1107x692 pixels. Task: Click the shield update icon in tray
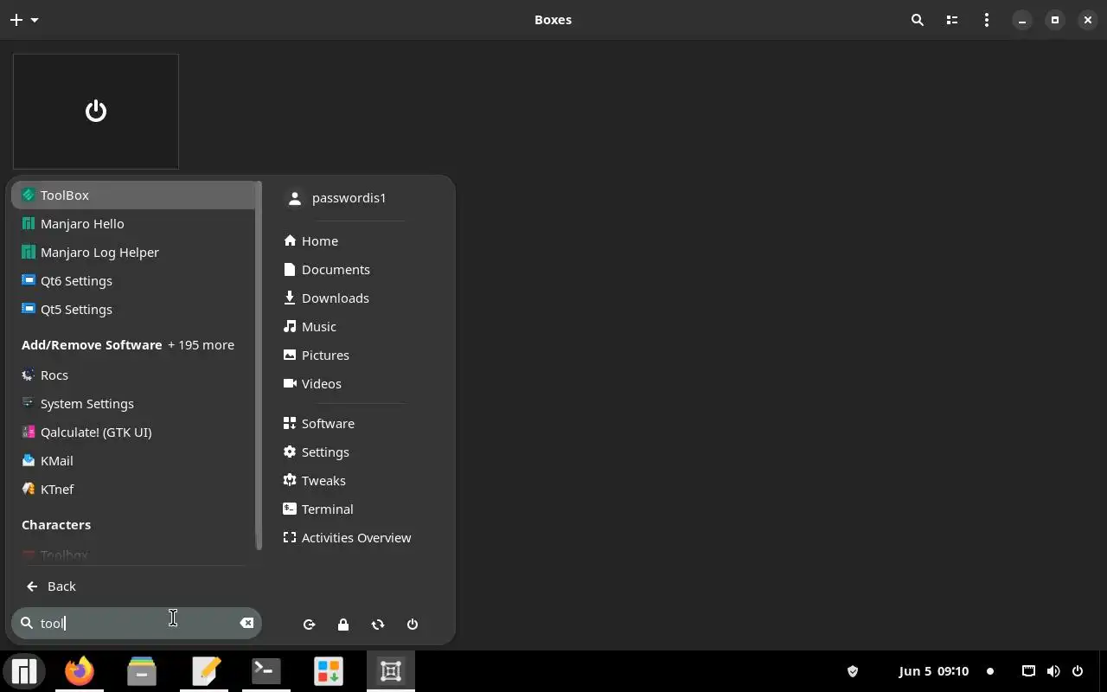click(853, 671)
